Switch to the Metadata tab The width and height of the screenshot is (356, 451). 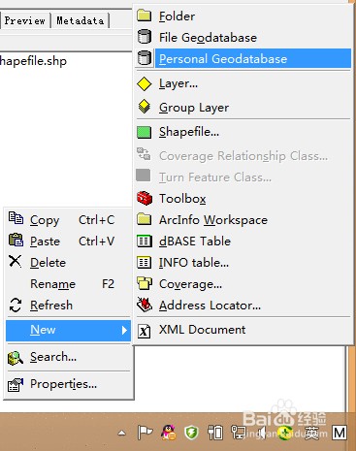pyautogui.click(x=81, y=20)
